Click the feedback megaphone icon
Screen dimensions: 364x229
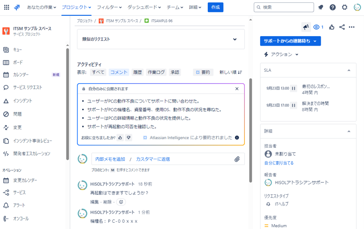[x=306, y=27]
